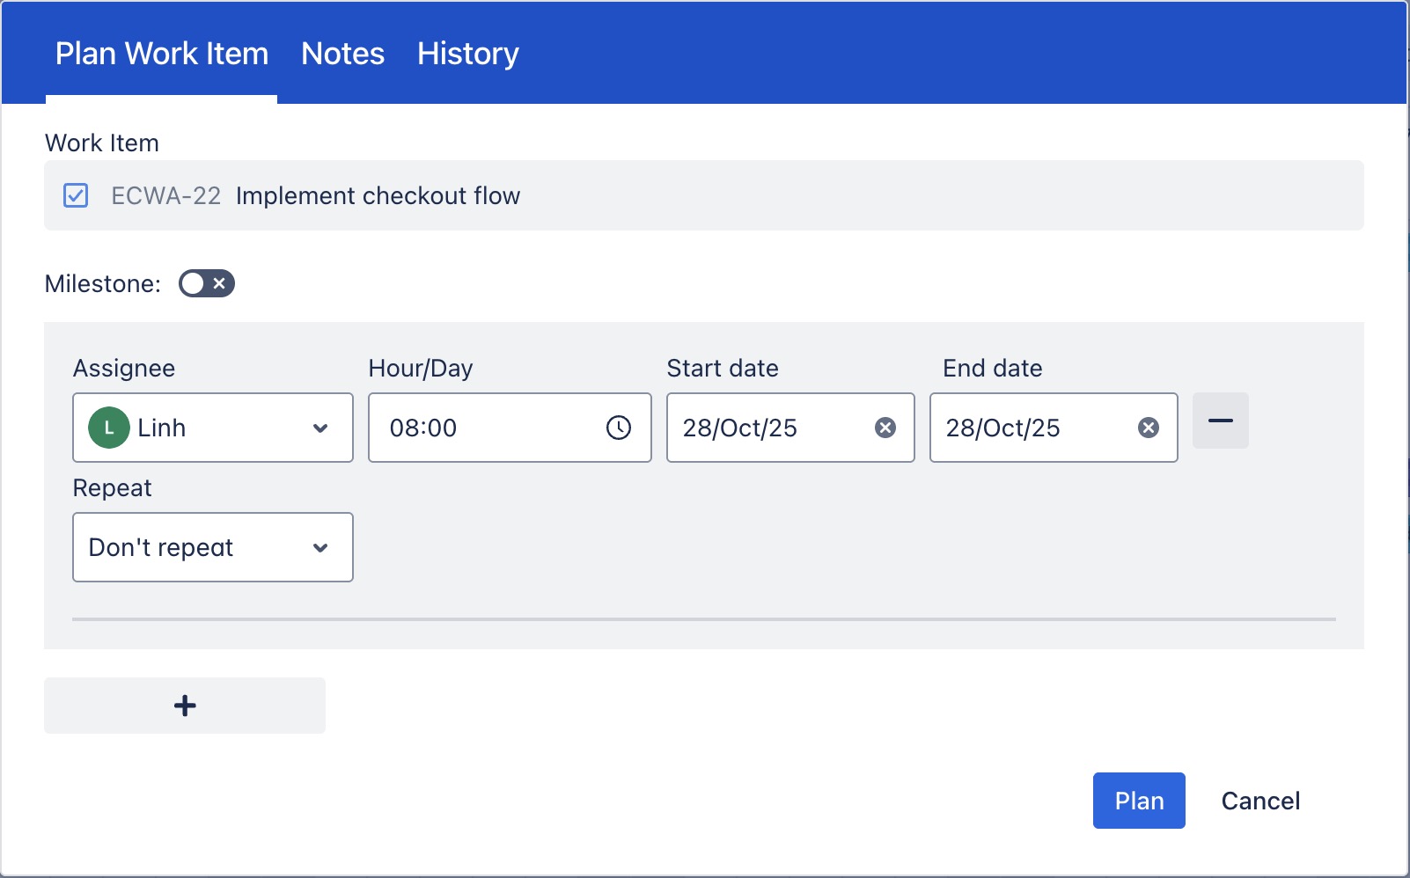Screen dimensions: 1410x878
Task: Expand the Repeat dropdown chevron
Action: coord(320,547)
